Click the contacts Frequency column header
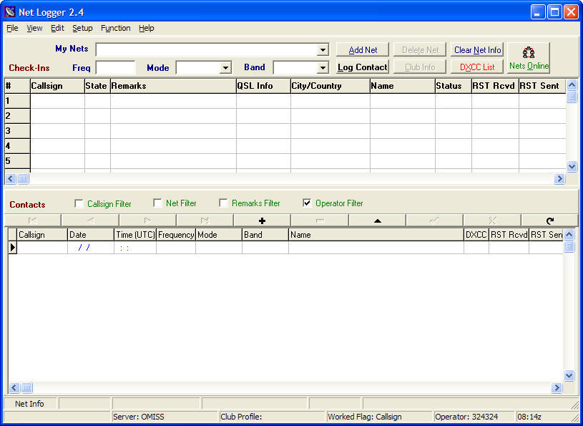This screenshot has width=583, height=426. point(176,235)
